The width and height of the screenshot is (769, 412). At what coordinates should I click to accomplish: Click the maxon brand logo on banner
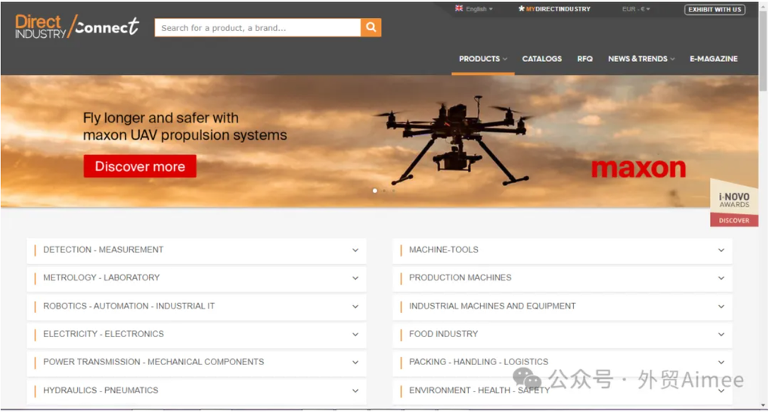[638, 168]
